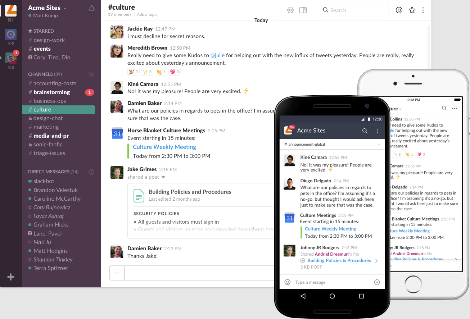Switch to the Acme Sites workspace icon

point(11,10)
